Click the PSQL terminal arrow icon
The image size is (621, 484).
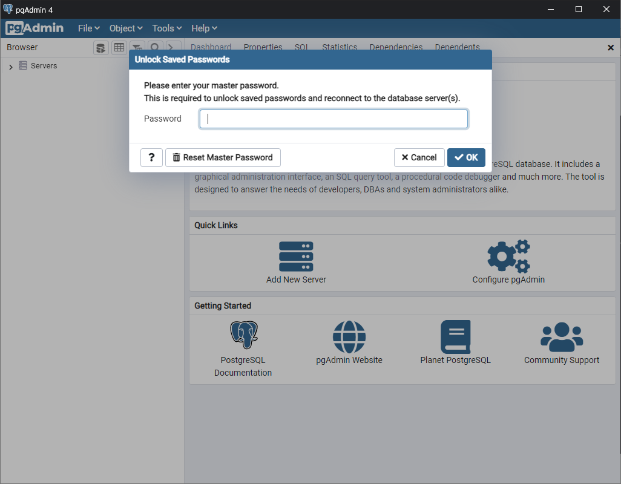tap(173, 46)
